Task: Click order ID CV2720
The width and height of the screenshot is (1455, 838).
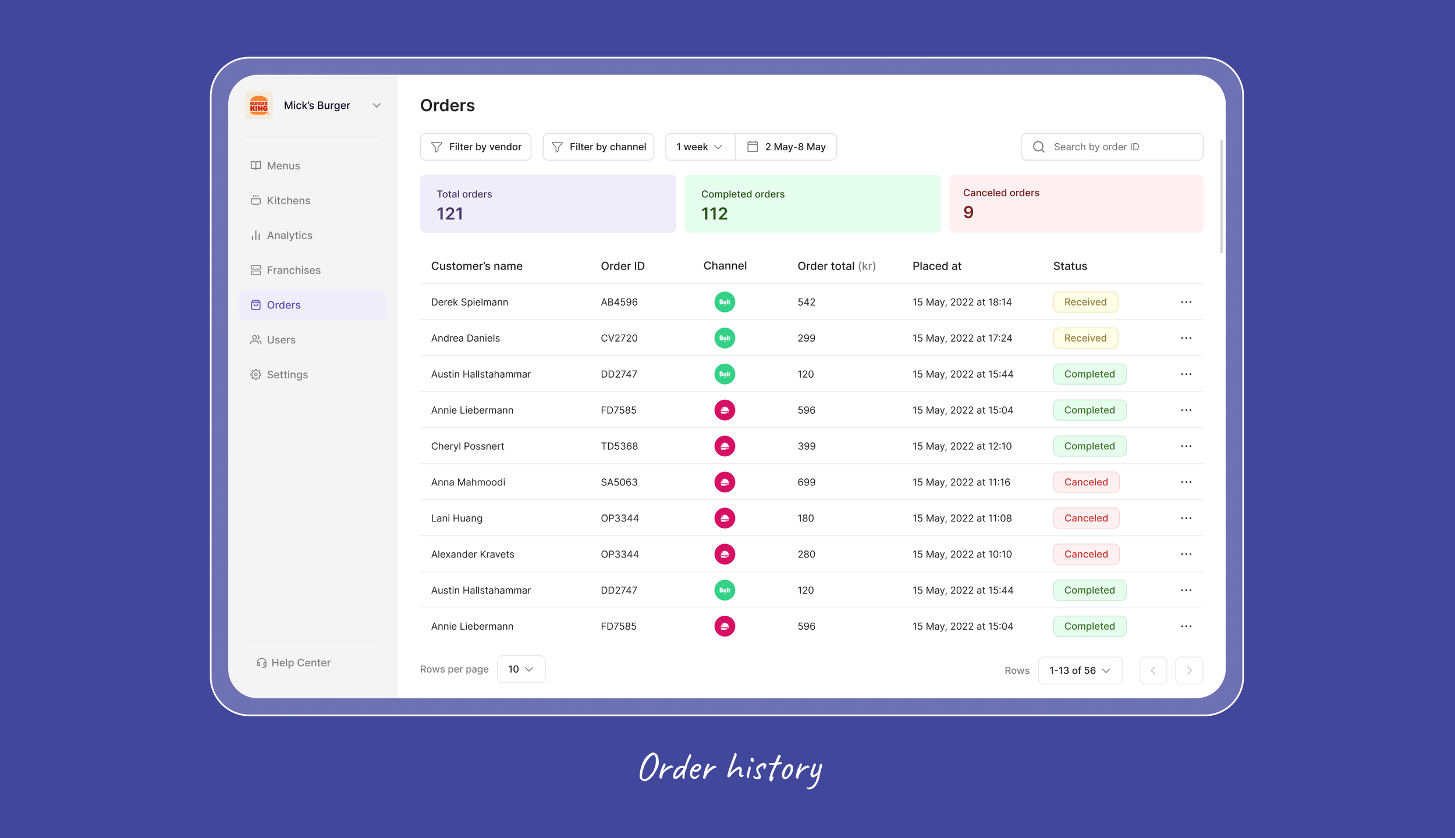Action: (x=619, y=338)
